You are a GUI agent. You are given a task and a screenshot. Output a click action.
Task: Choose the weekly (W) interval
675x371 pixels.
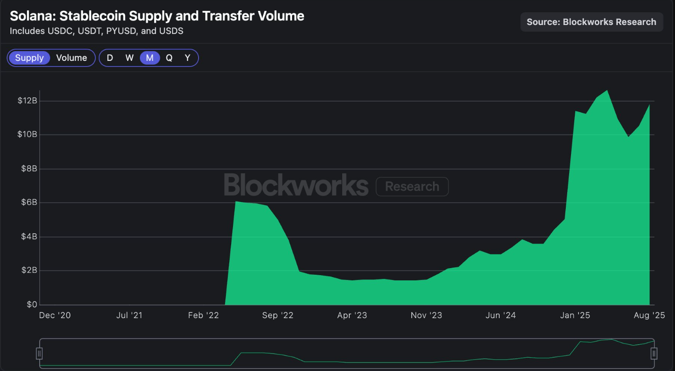[129, 58]
